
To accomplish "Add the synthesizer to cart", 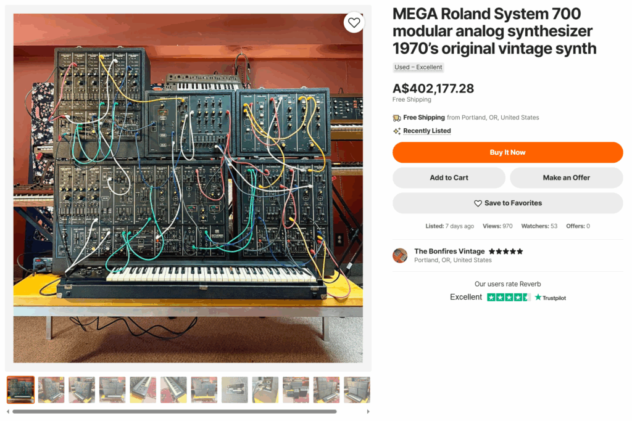I will [449, 178].
